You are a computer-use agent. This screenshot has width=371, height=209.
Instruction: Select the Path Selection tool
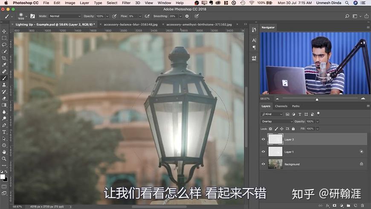click(x=4, y=138)
